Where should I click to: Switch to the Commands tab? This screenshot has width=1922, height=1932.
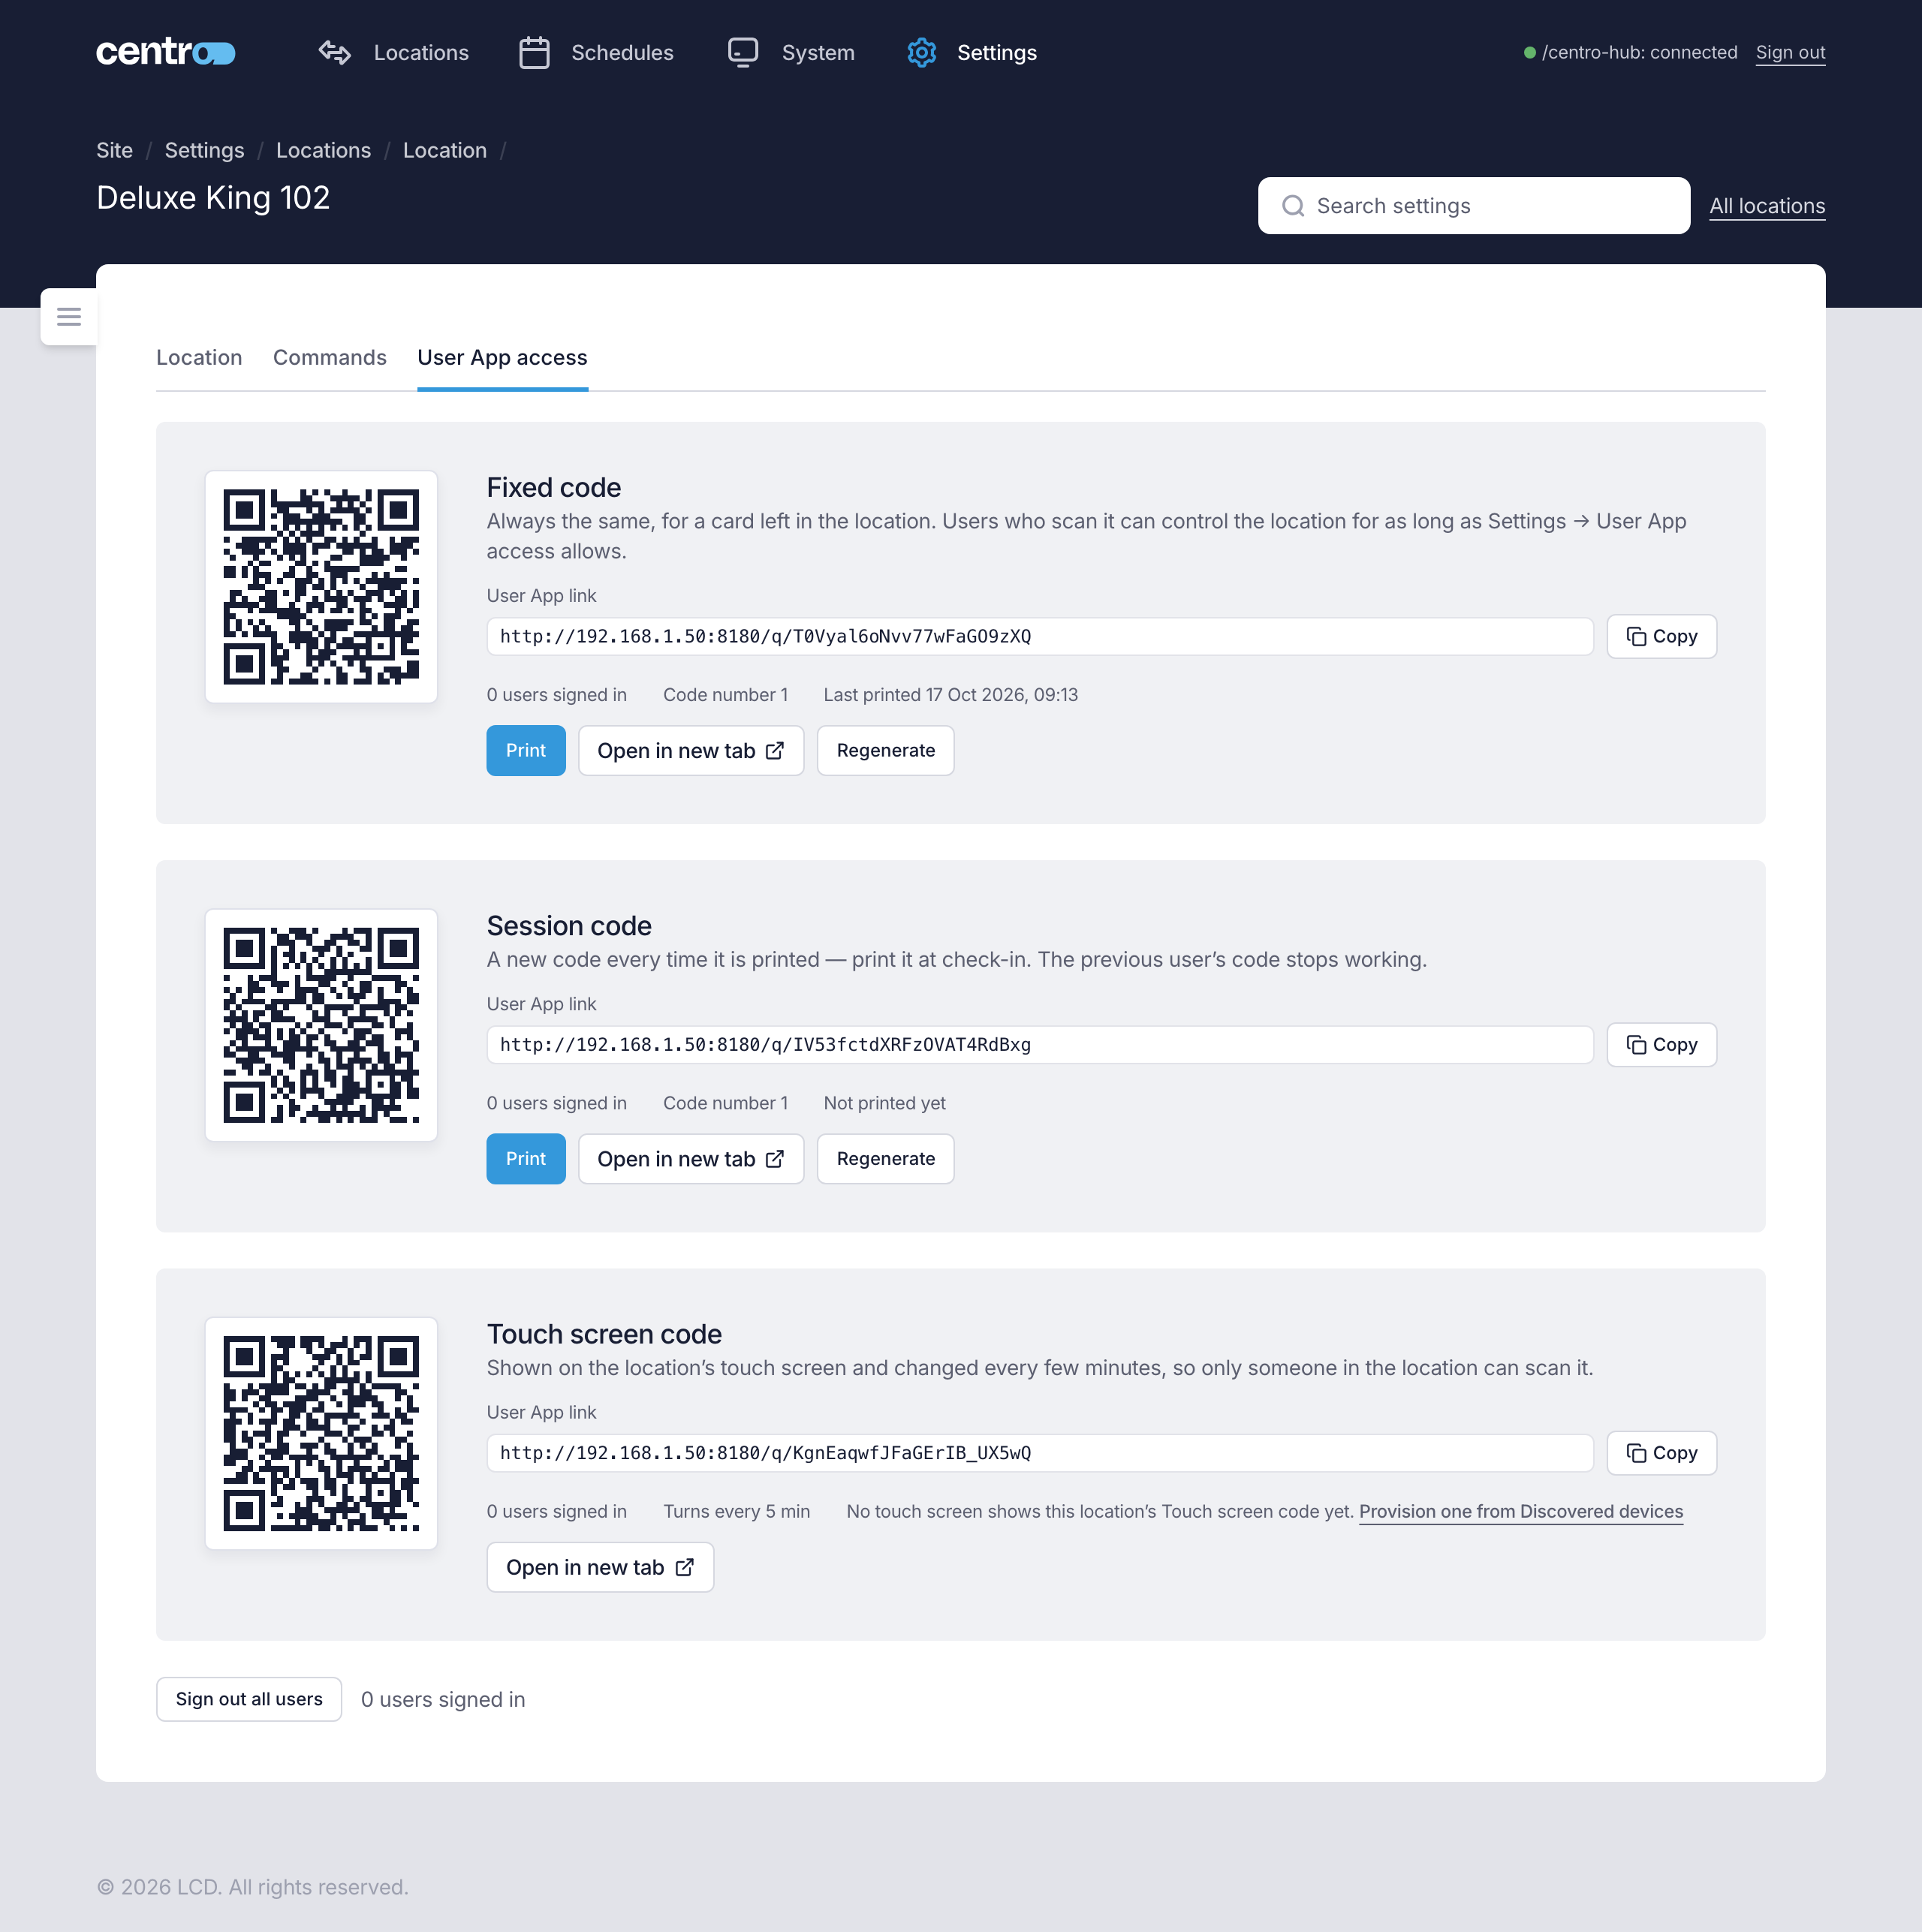(x=329, y=358)
